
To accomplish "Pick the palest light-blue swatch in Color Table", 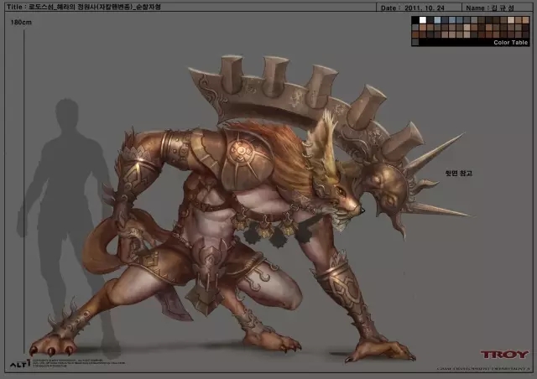I will point(437,20).
